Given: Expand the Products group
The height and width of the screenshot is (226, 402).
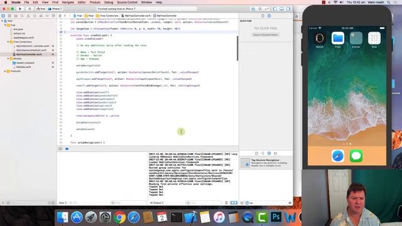Looking at the screenshot, I should coord(5,71).
